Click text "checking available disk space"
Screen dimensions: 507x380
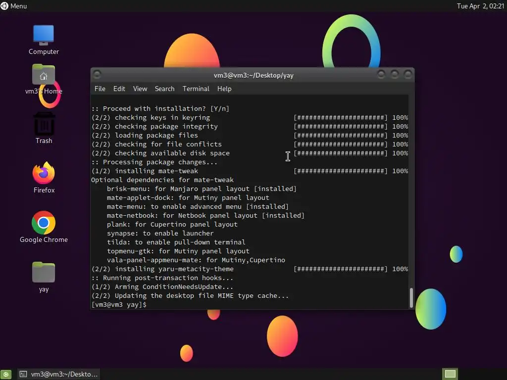tap(172, 153)
